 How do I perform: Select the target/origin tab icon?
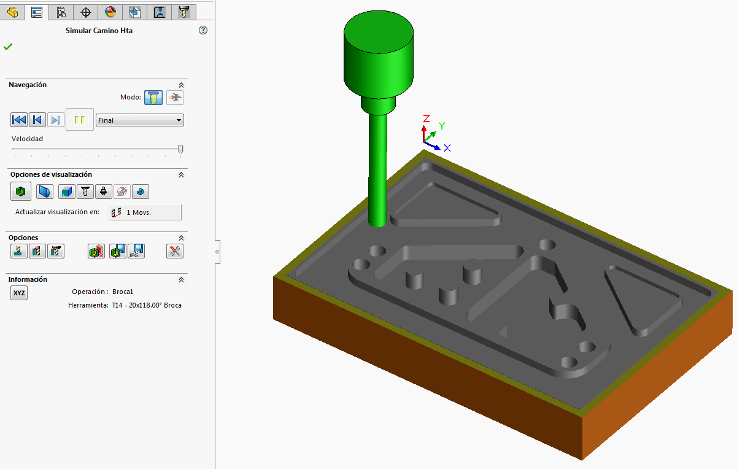click(x=85, y=12)
